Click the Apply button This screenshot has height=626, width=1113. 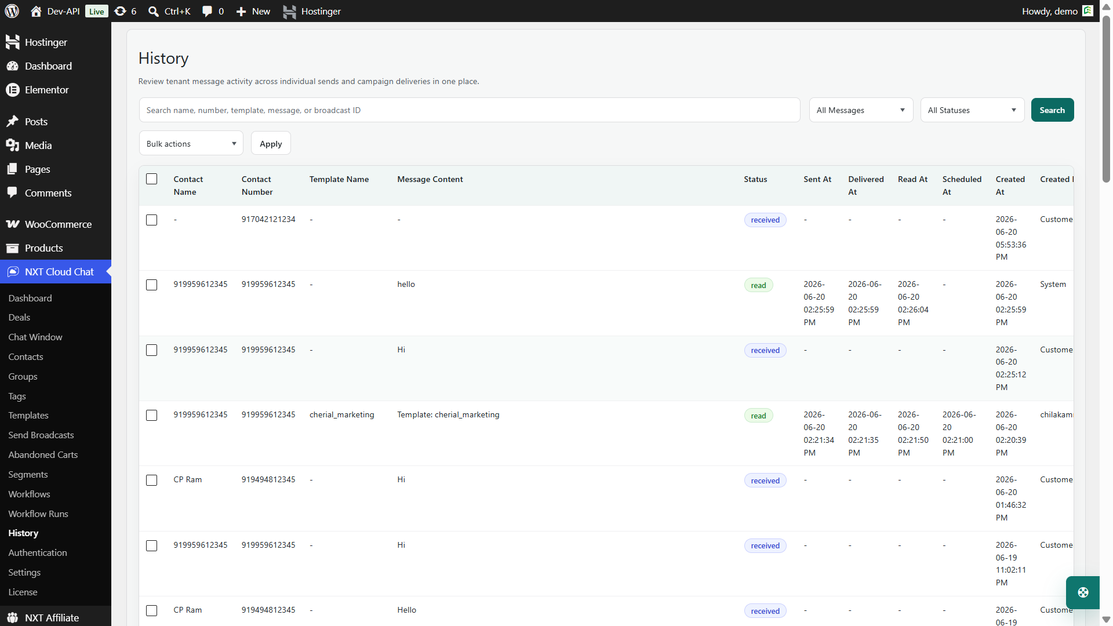pos(271,144)
